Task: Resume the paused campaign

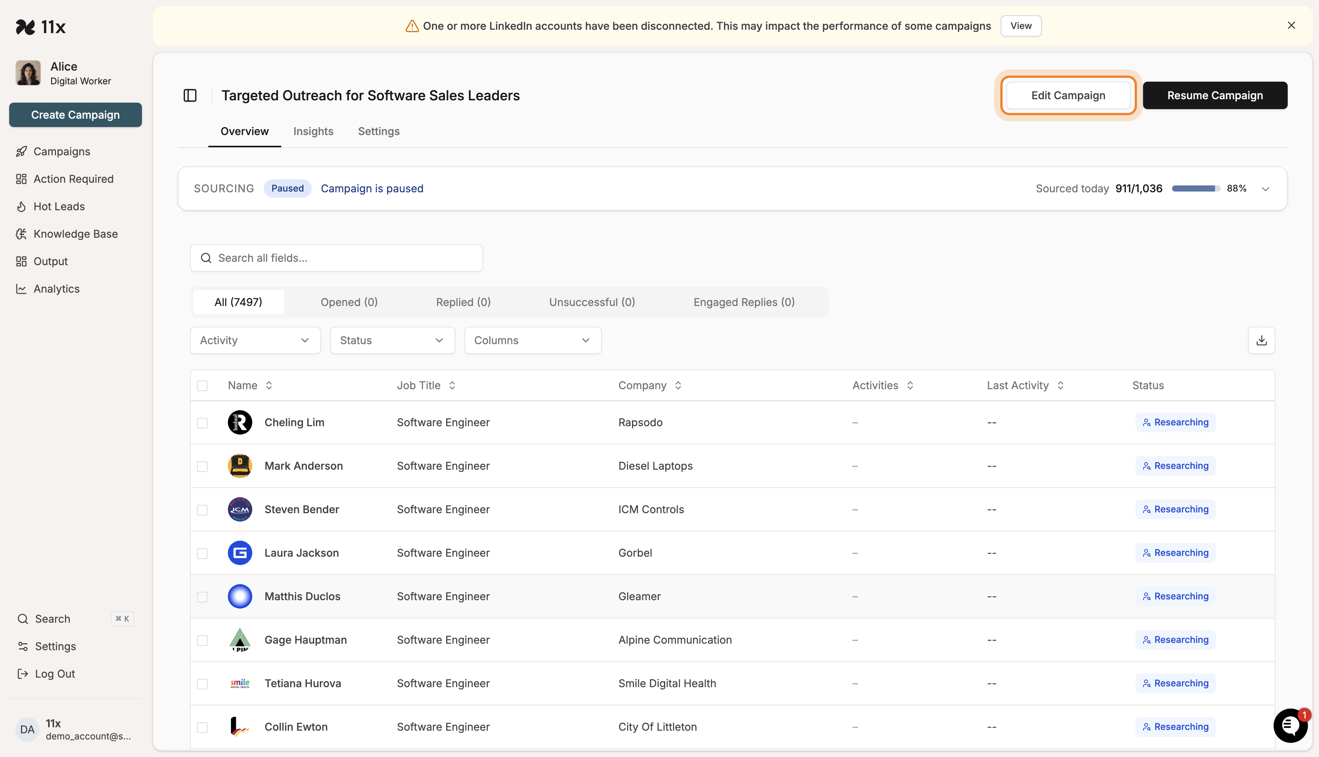Action: tap(1215, 95)
